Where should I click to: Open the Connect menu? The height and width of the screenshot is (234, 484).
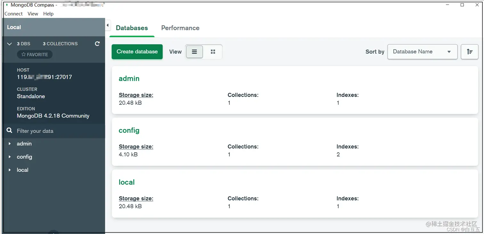(13, 14)
